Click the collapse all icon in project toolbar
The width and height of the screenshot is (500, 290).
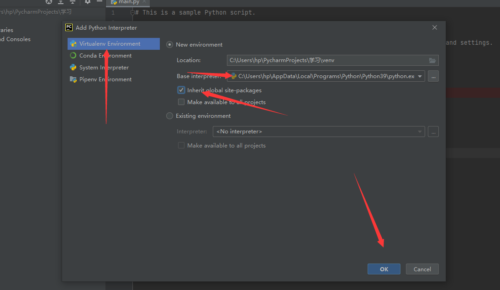click(73, 2)
